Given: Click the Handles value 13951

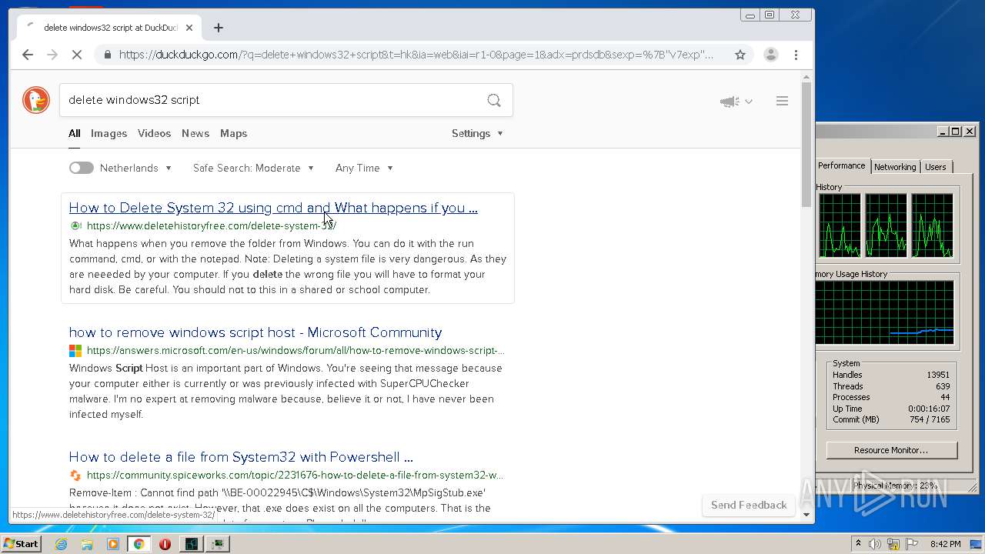Looking at the screenshot, I should point(938,375).
